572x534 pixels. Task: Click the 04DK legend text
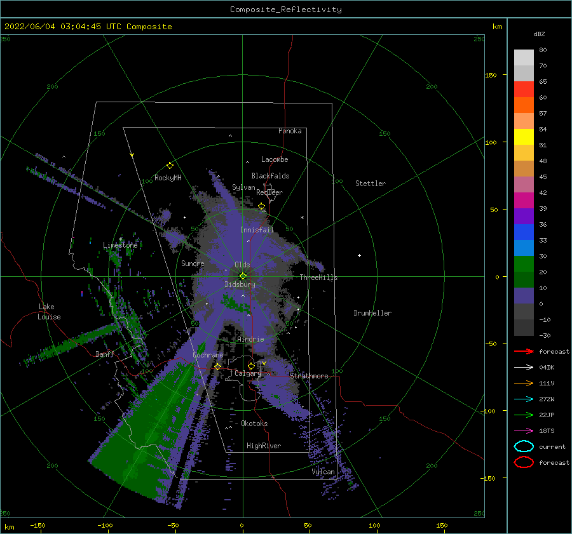coord(547,368)
